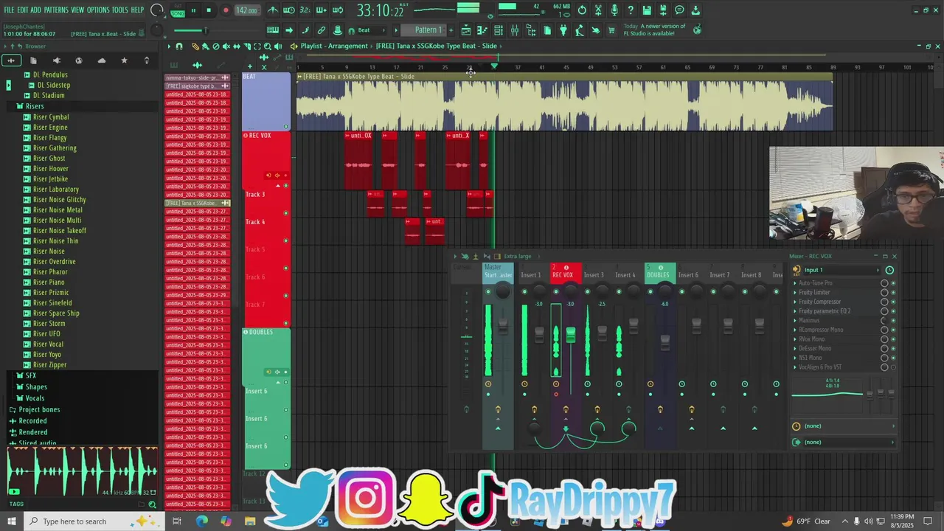
Task: Click the microphone recording icon
Action: pyautogui.click(x=614, y=10)
